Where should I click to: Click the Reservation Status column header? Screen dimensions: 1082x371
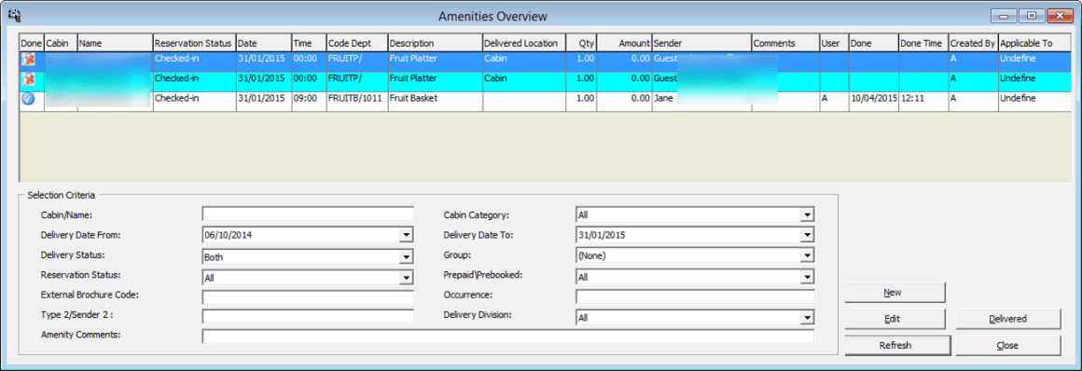tap(195, 43)
